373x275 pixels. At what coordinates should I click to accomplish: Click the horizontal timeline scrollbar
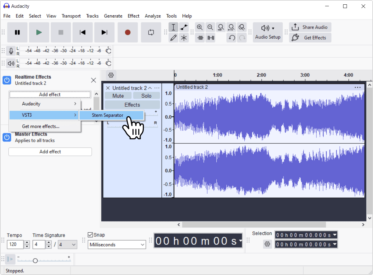[254, 225]
